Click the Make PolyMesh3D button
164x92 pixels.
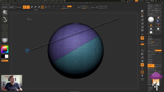point(156,10)
